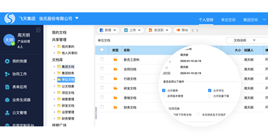The height and width of the screenshot is (137, 268).
Task: Switch to the 个人空间 tab
Action: [x=206, y=20]
